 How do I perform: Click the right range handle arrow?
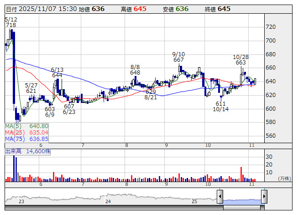[x=264, y=197]
